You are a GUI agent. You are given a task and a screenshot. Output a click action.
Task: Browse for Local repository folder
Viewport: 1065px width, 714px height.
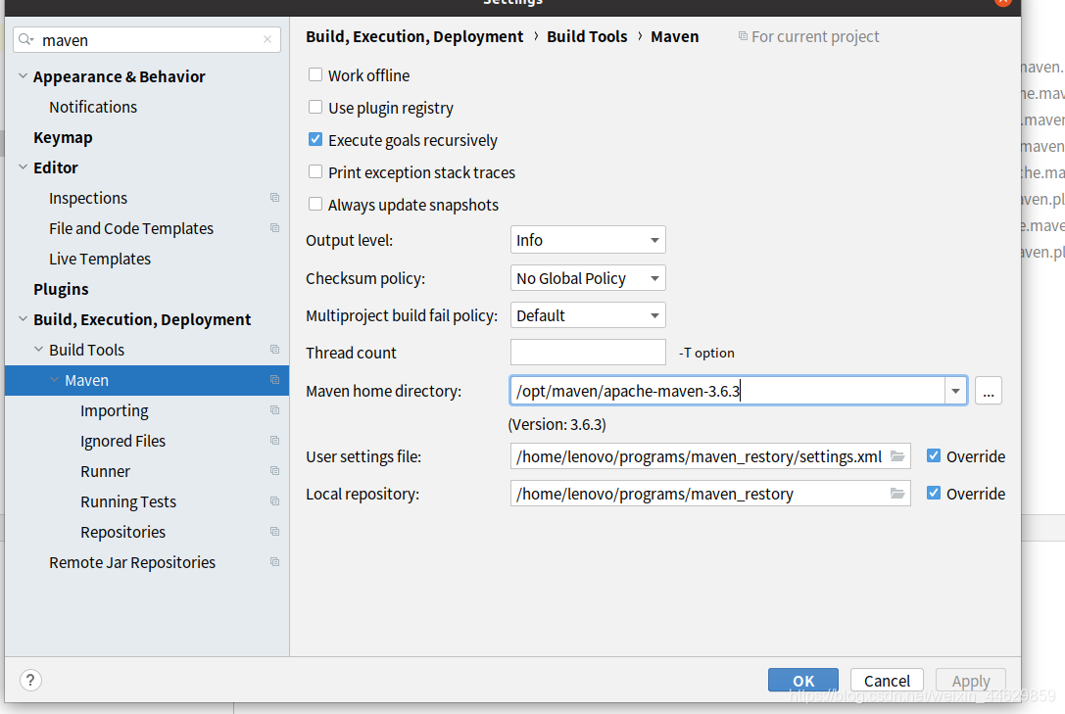click(x=897, y=494)
